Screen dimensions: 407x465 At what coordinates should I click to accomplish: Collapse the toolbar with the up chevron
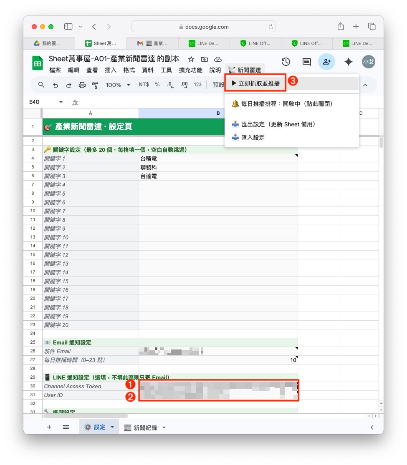click(x=365, y=85)
